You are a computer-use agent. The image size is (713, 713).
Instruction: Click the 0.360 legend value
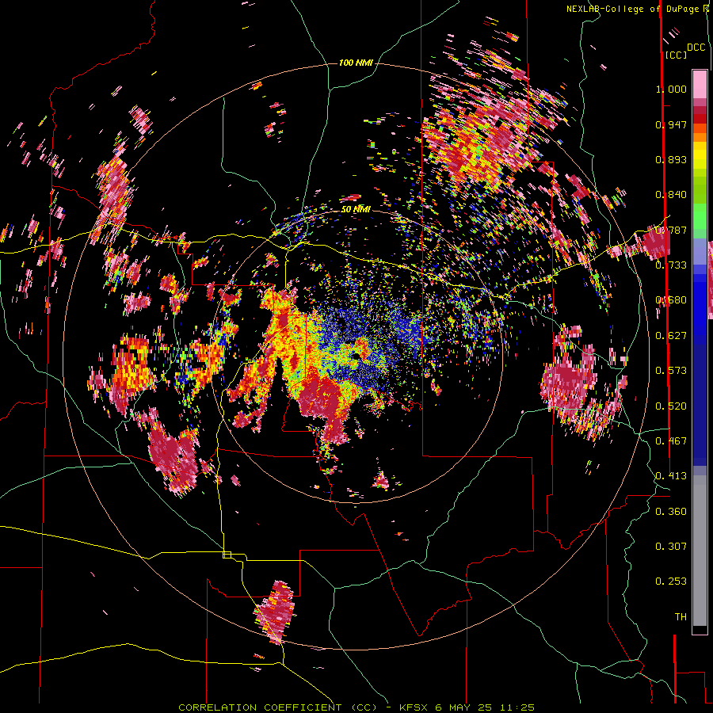tap(671, 512)
